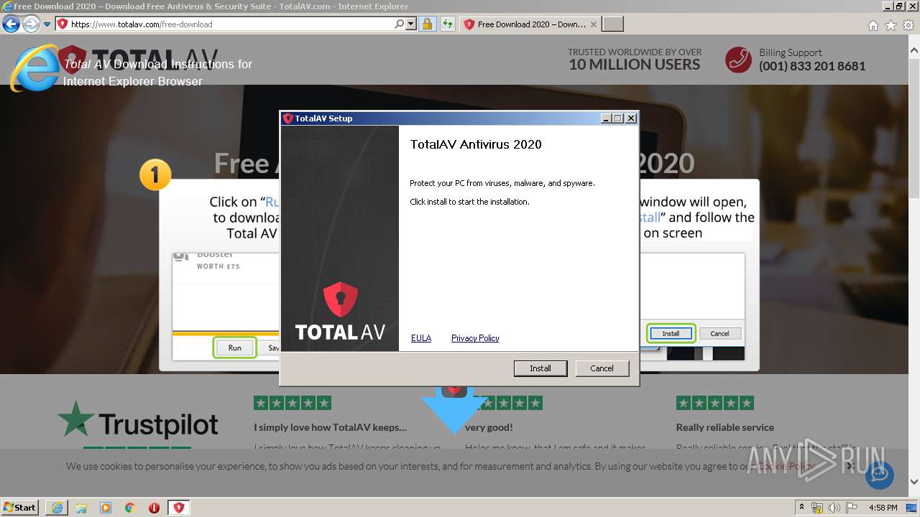Click the review titled I simply love how TotalAV keeps
This screenshot has width=920, height=517.
[x=330, y=427]
